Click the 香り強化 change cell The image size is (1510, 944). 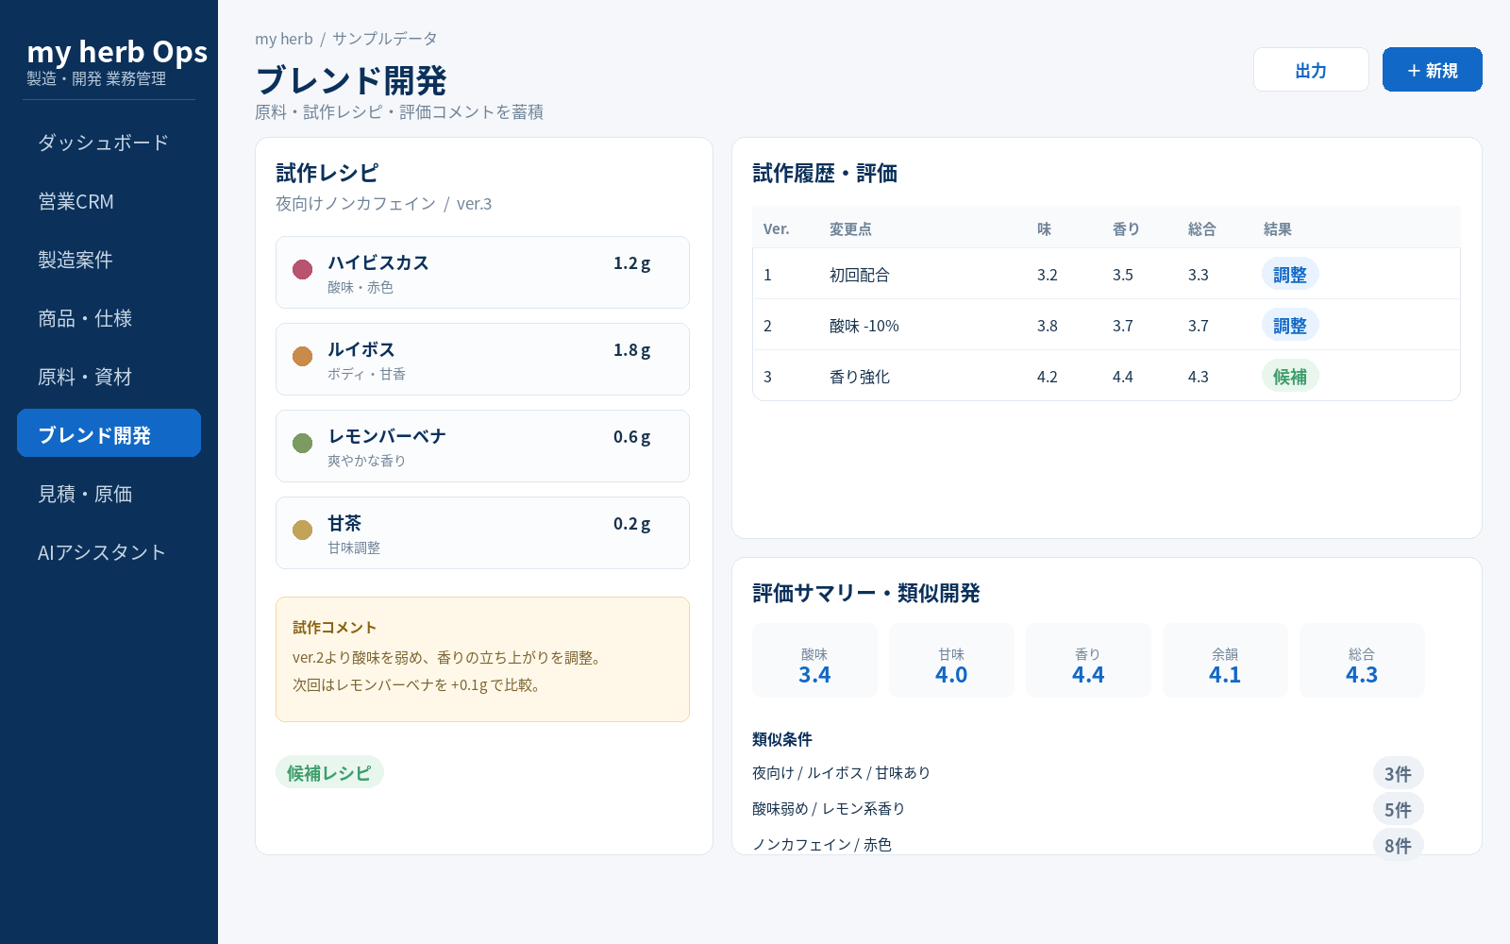860,377
